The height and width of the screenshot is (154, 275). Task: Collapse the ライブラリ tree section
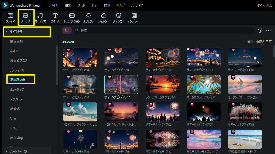click(x=7, y=32)
